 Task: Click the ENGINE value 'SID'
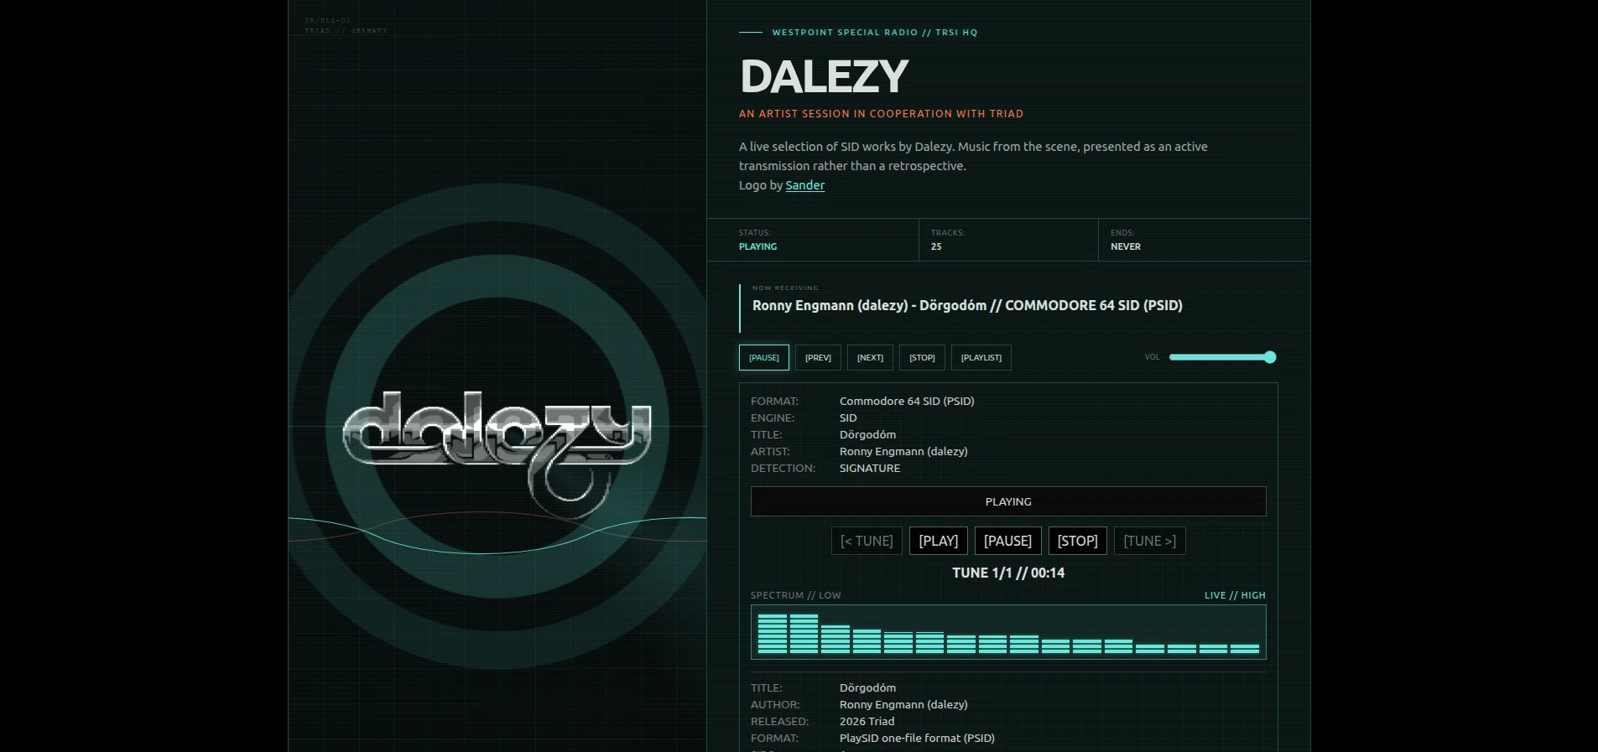(x=848, y=417)
